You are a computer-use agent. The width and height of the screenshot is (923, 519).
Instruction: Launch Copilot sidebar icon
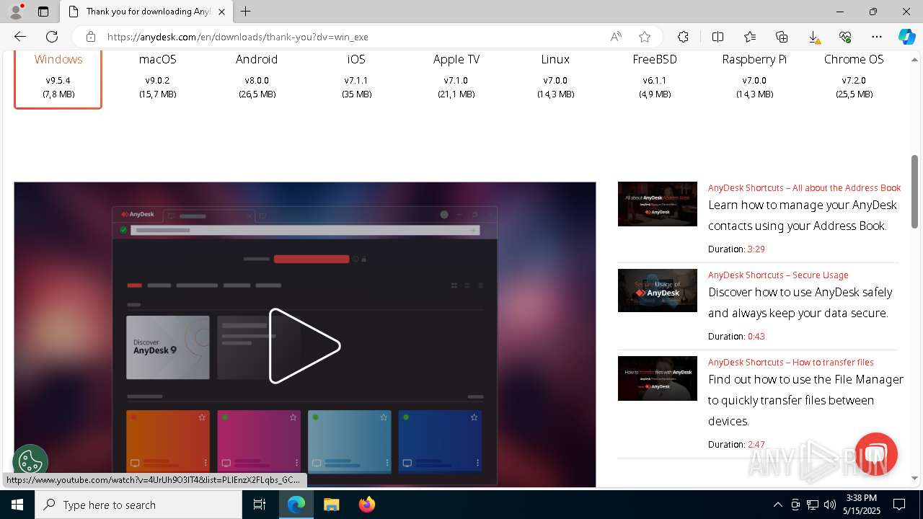[x=906, y=37]
